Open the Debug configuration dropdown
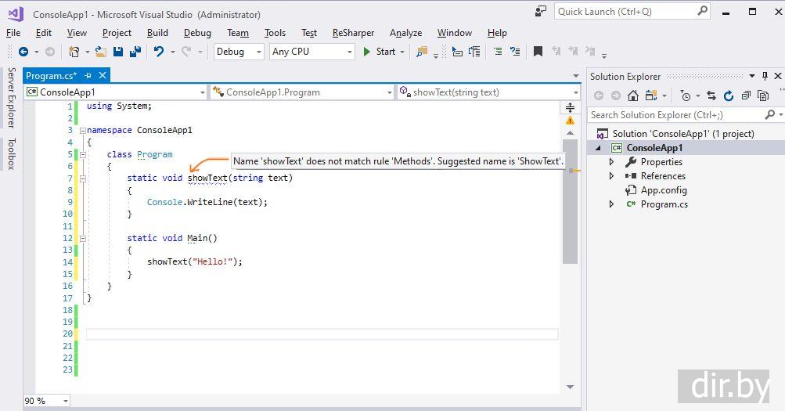Image resolution: width=785 pixels, height=411 pixels. [x=240, y=52]
